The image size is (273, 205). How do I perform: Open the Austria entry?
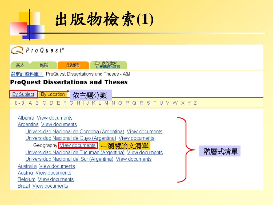pos(25,173)
